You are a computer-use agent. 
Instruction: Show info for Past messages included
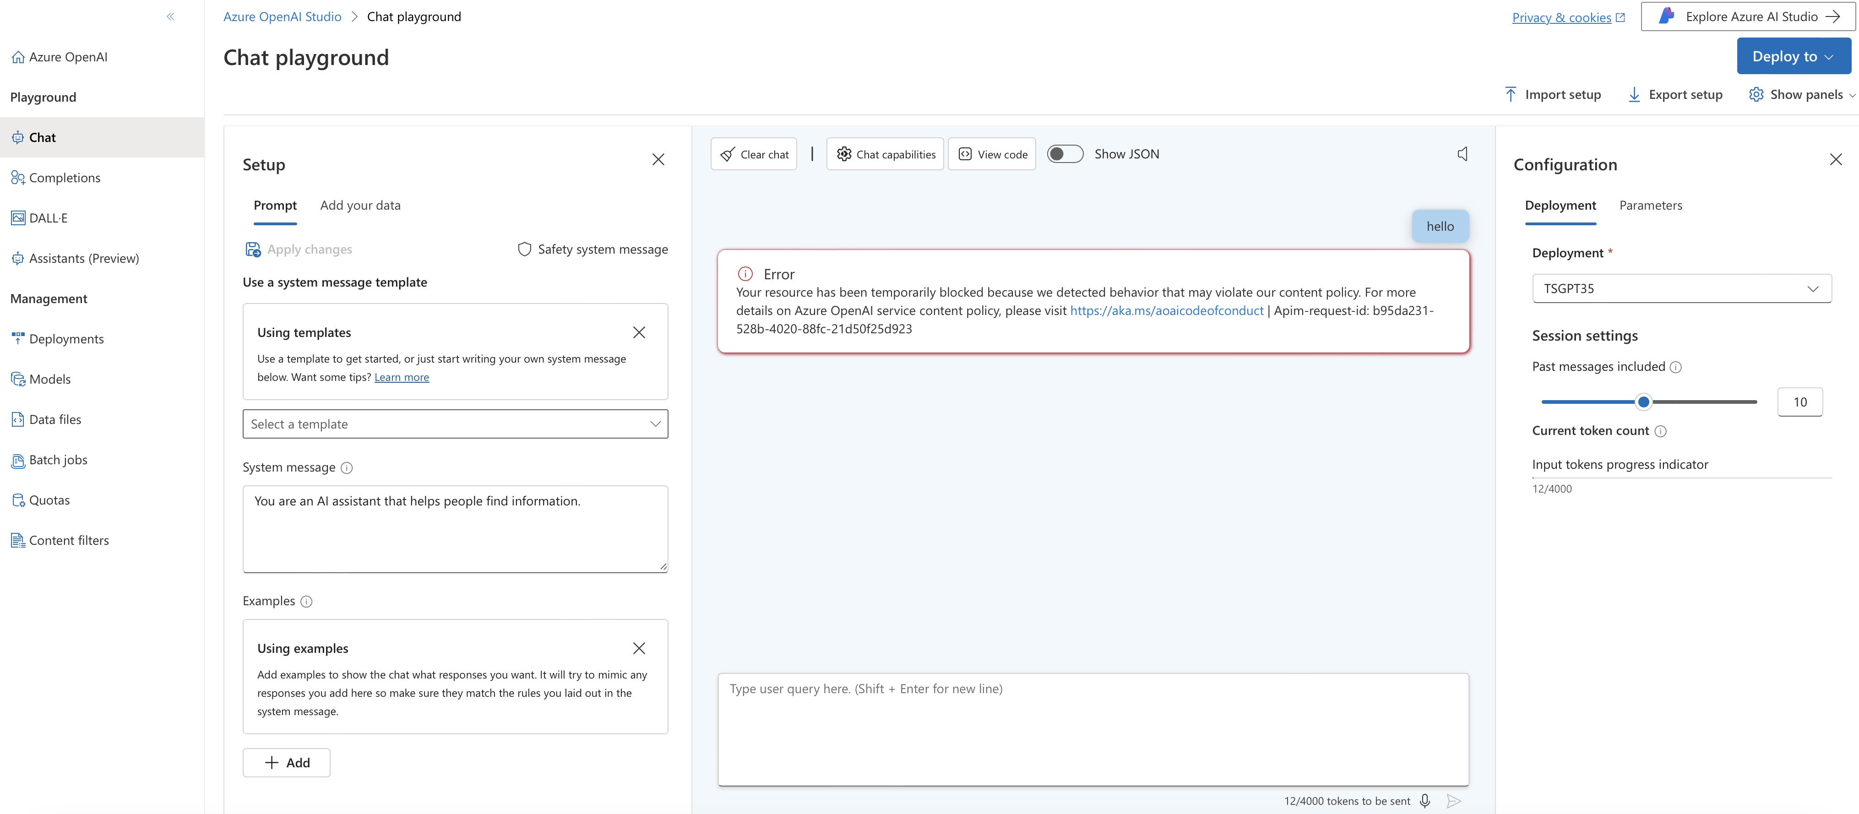pyautogui.click(x=1676, y=367)
